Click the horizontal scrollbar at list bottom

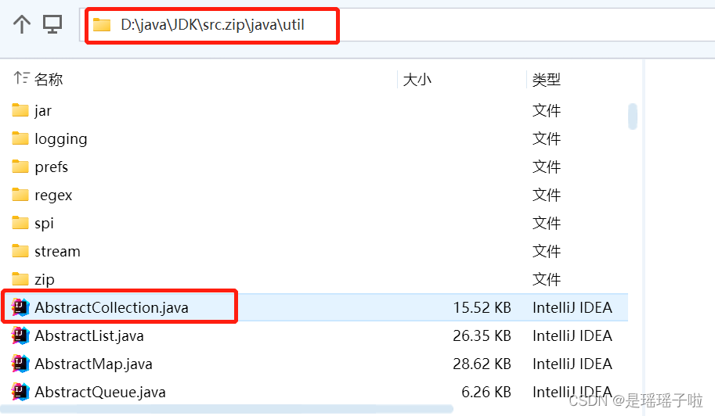point(226,409)
